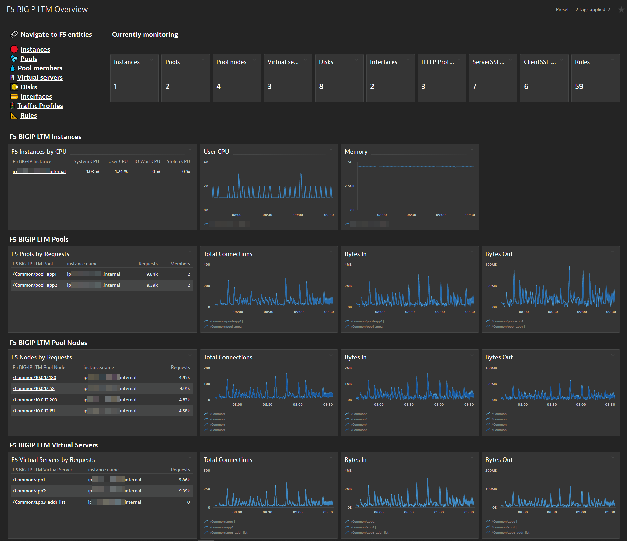Viewport: 627px width, 541px height.
Task: Click the water drop icon beside Pool members
Action: (13, 68)
